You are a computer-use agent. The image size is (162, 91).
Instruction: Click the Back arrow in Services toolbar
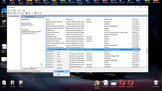[8, 13]
